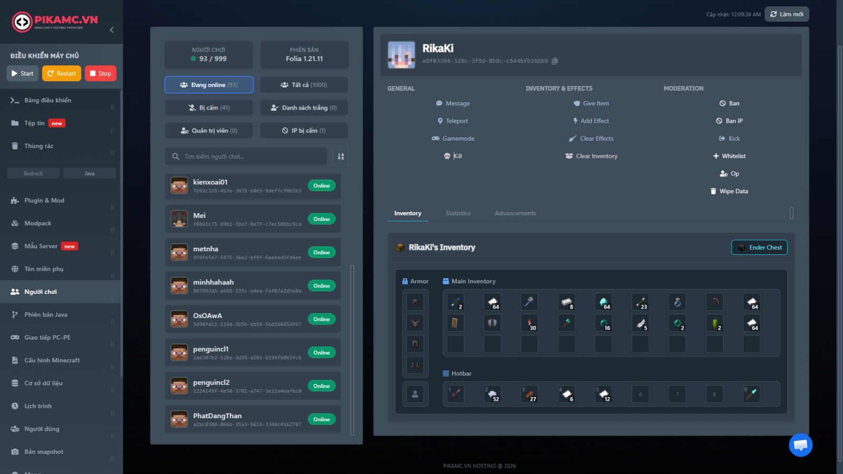The width and height of the screenshot is (843, 474).
Task: Click the helmet armor slot
Action: click(x=415, y=302)
